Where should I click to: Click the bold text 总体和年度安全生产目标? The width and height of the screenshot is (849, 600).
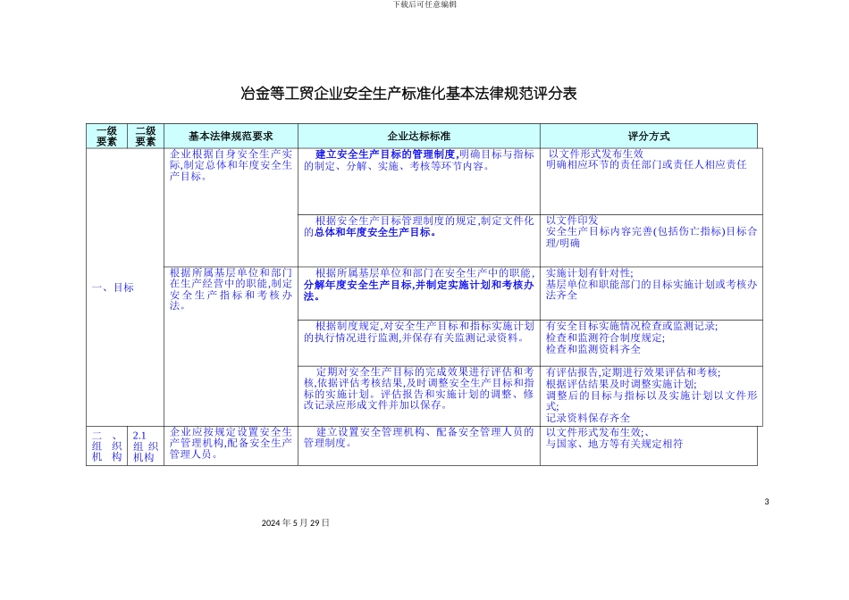click(374, 232)
